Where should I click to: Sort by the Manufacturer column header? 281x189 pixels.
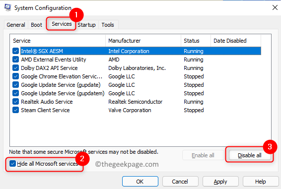[143, 41]
